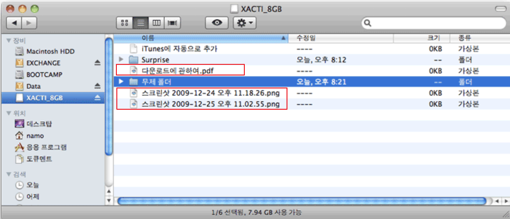This screenshot has height=219, width=510.
Task: Open 도큐멘트 documents icon in sidebar
Action: [20, 159]
